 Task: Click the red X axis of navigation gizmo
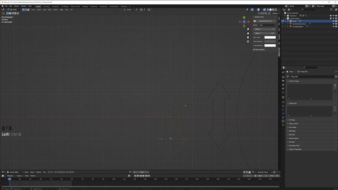(248, 22)
